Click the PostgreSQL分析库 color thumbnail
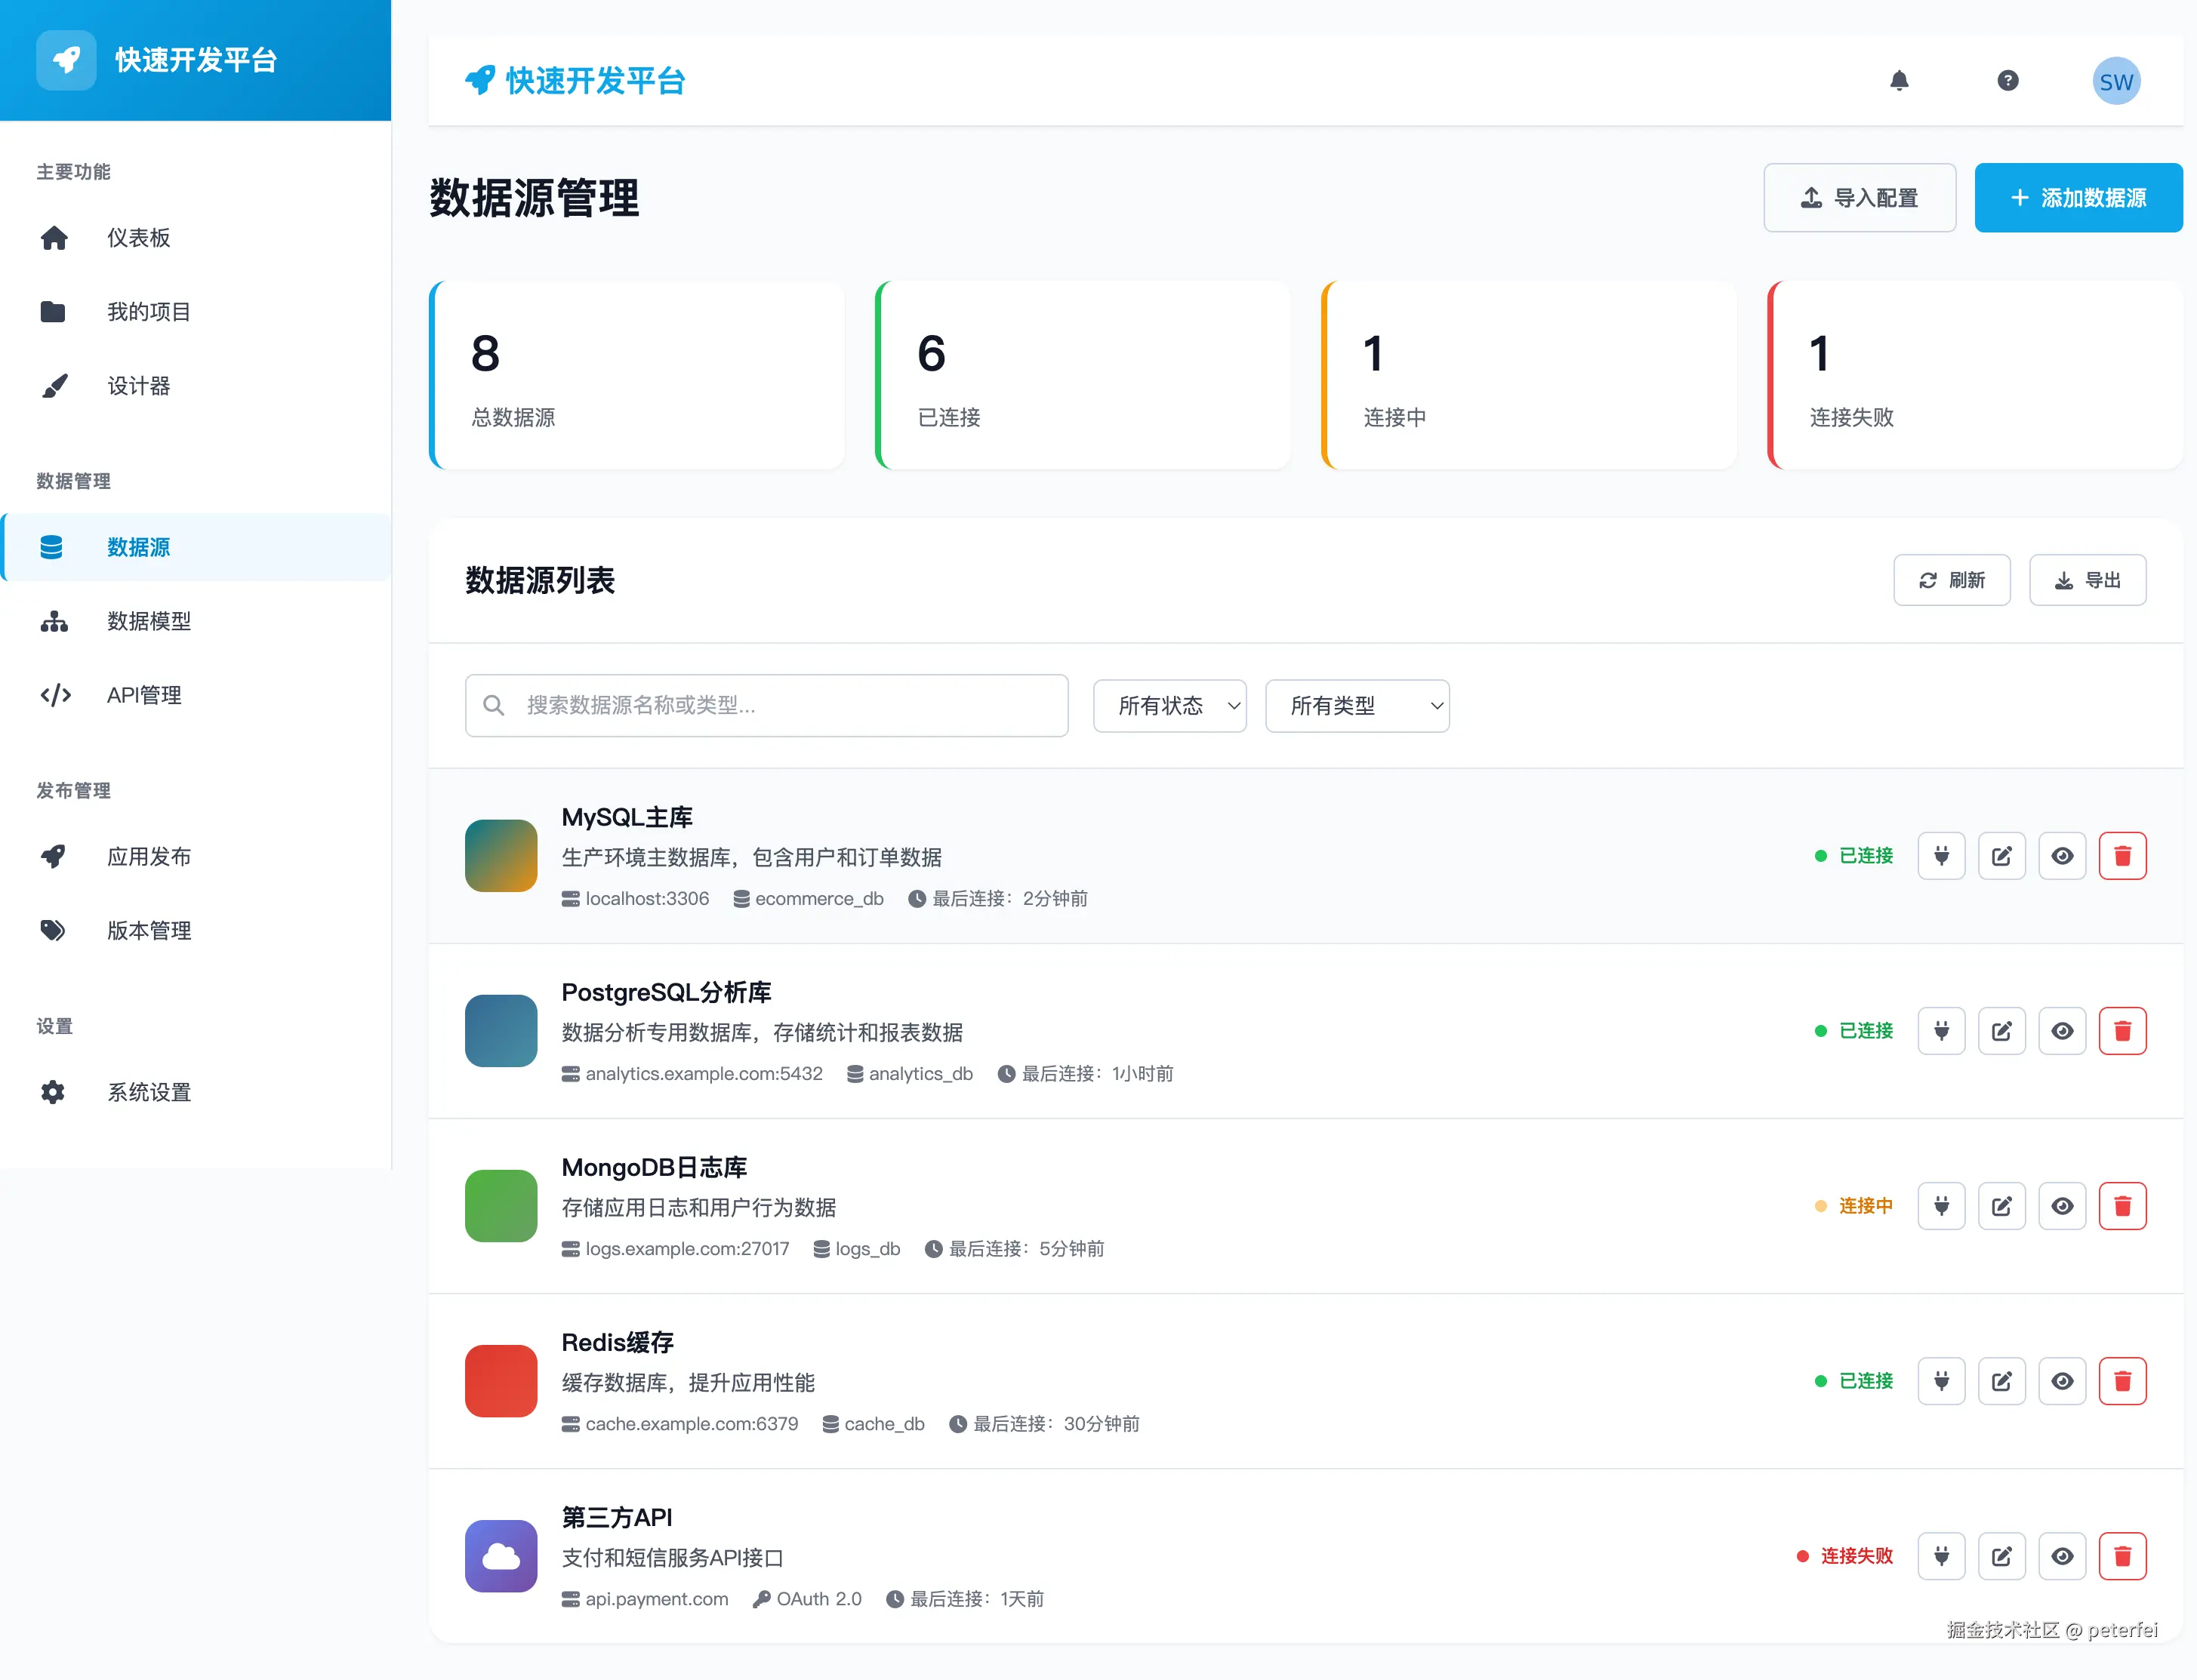2197x1680 pixels. pos(501,1031)
